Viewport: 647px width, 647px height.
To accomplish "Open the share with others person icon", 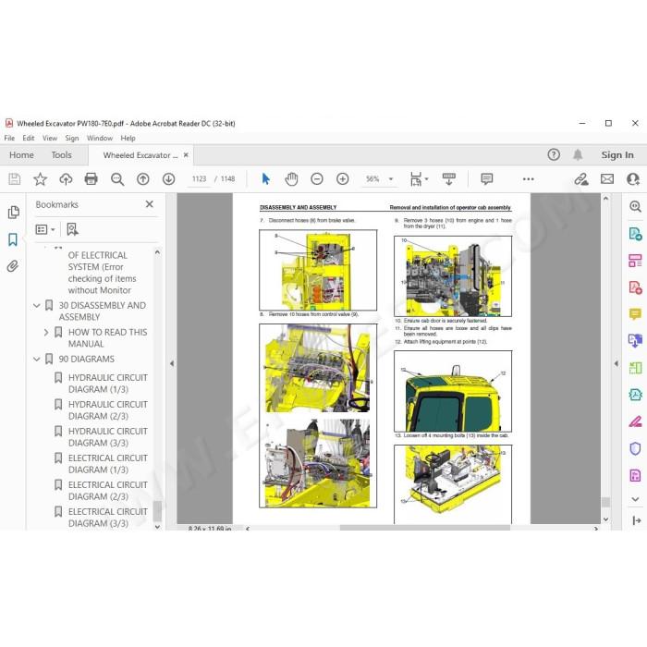I will 633,179.
